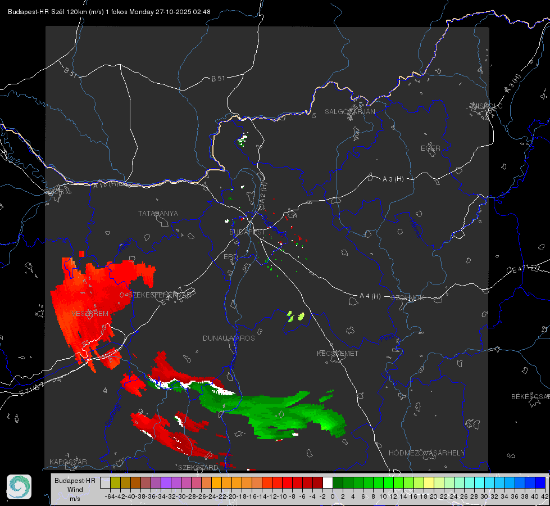550x506 pixels.
Task: Click the white zero-velocity legend swatch
Action: point(328,482)
